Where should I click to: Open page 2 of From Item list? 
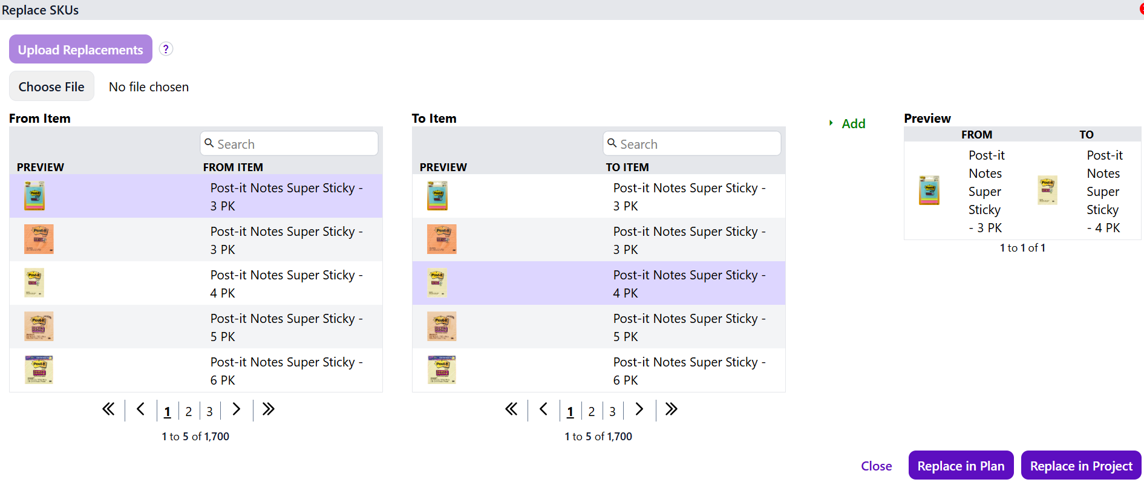(x=189, y=412)
